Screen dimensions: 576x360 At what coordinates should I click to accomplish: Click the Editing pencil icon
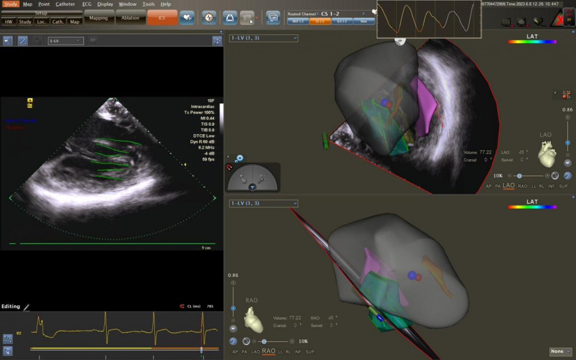(27, 307)
